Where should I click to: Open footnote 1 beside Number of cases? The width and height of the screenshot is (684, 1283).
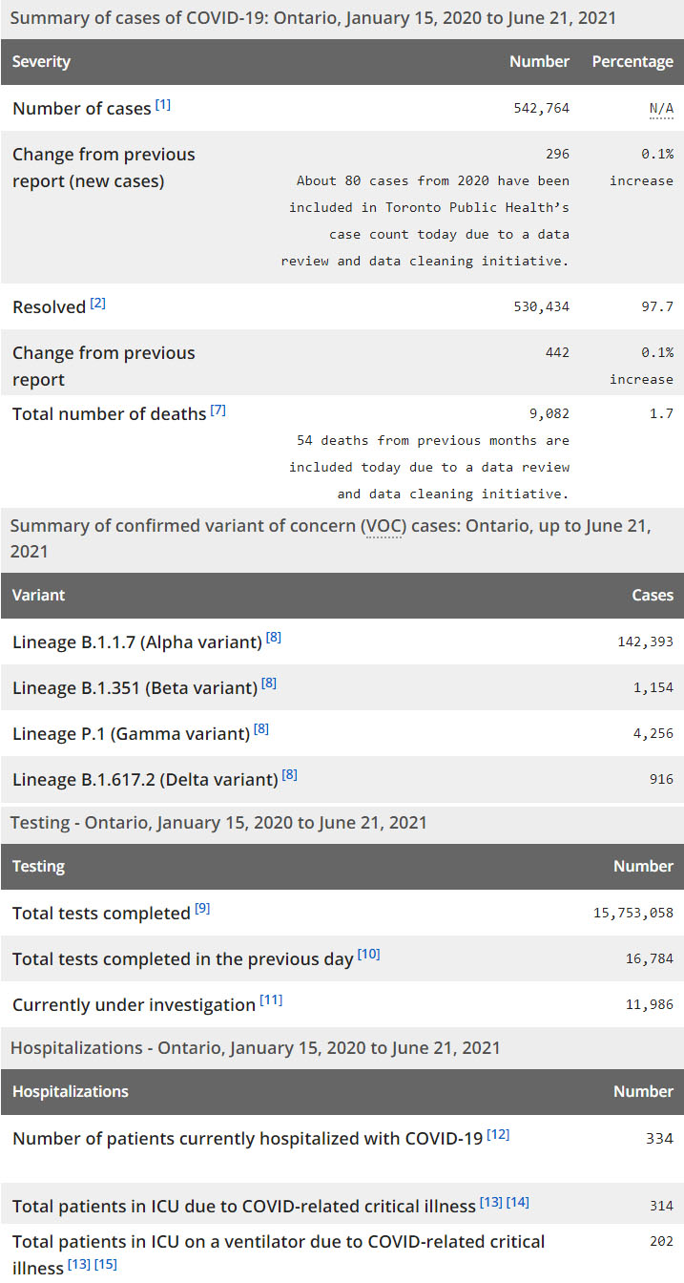coord(163,105)
